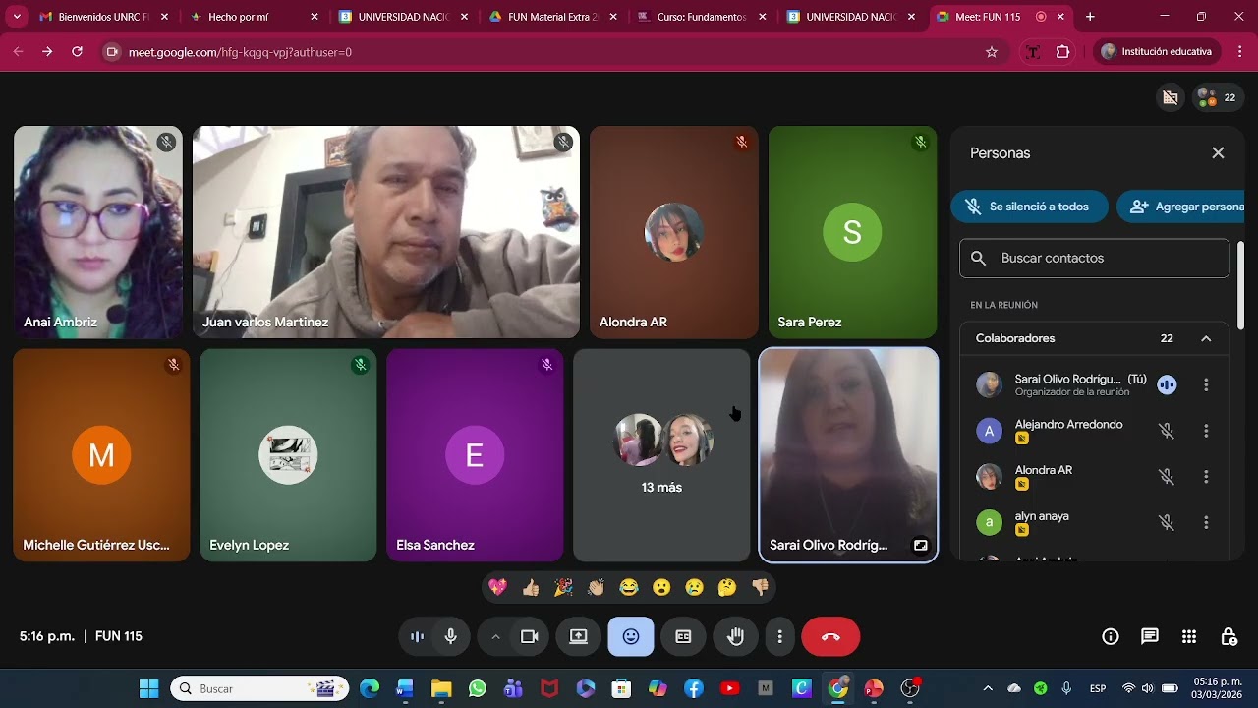Open File Explorer from the taskbar

point(441,688)
